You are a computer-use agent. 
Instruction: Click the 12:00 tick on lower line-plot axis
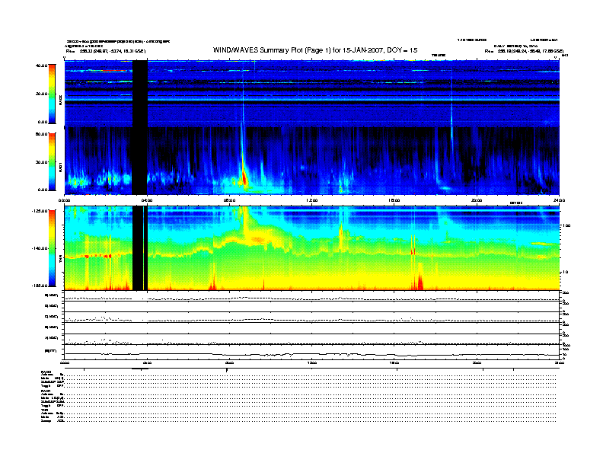click(x=312, y=362)
